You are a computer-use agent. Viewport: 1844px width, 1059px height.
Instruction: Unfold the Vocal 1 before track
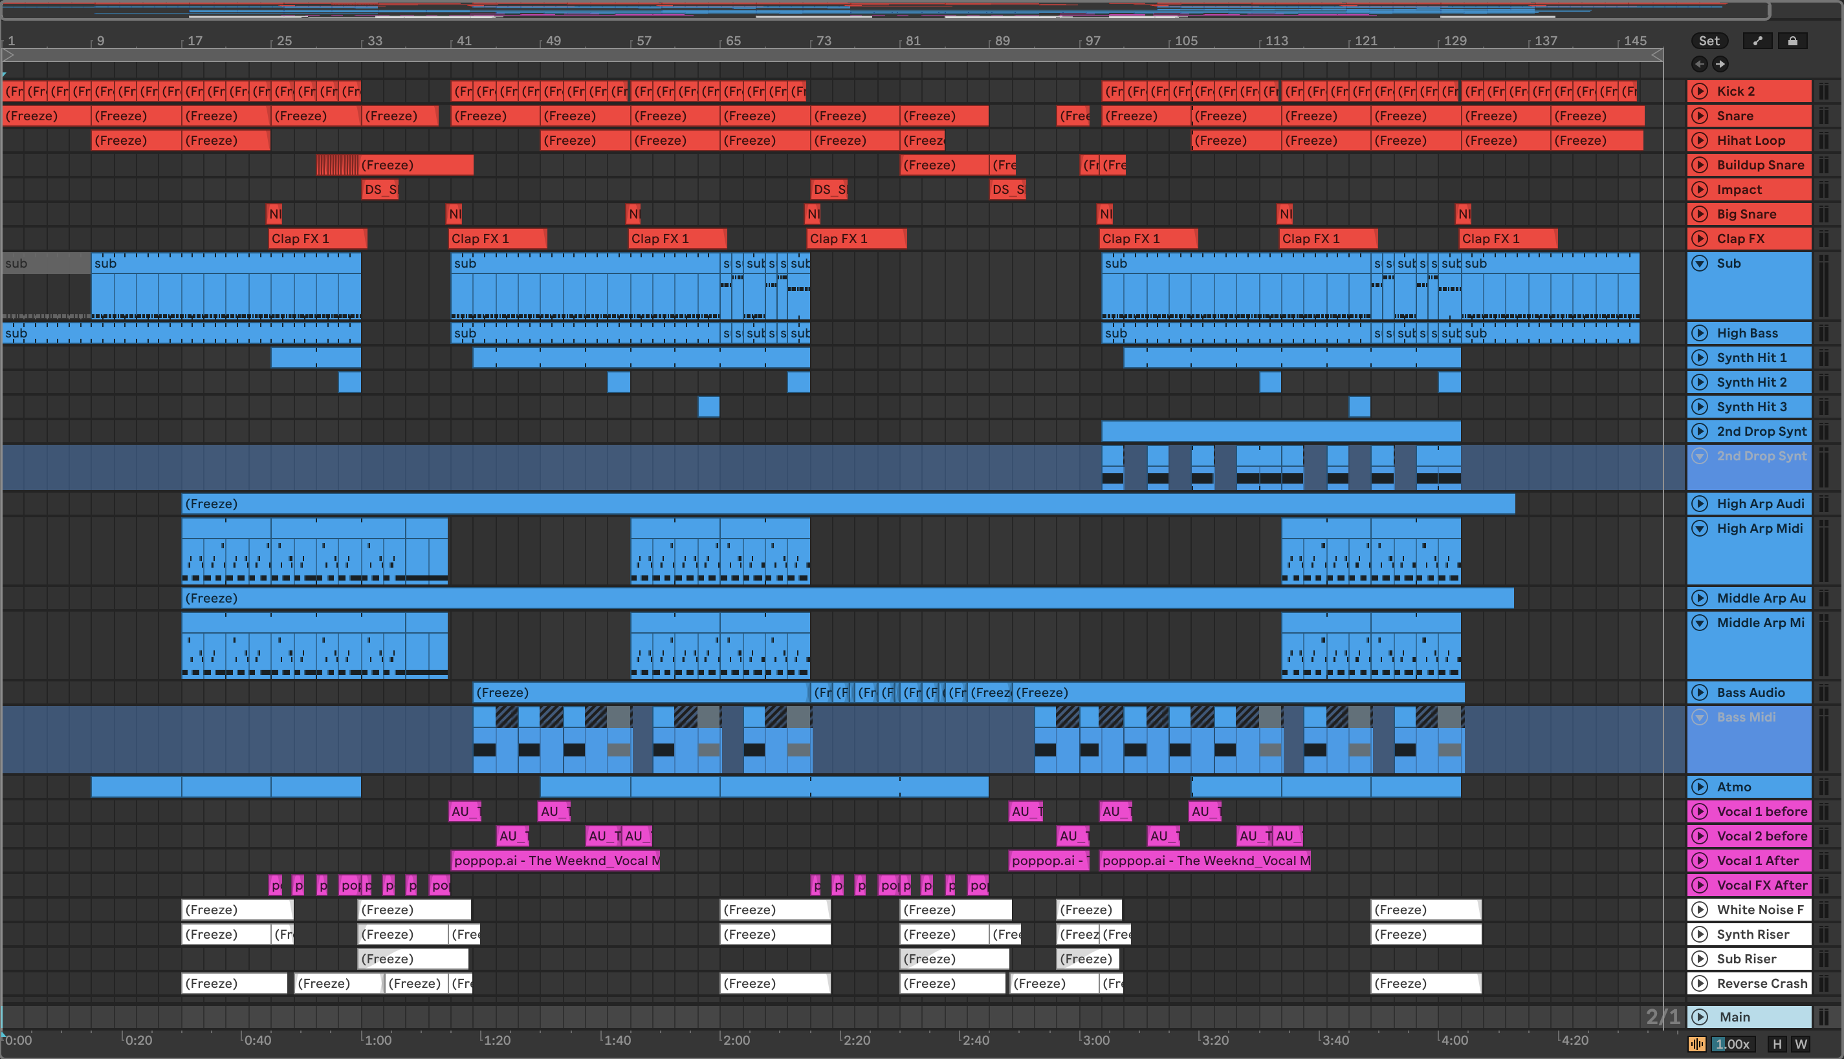(x=1700, y=812)
